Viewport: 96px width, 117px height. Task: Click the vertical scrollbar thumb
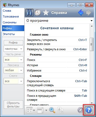[92, 44]
